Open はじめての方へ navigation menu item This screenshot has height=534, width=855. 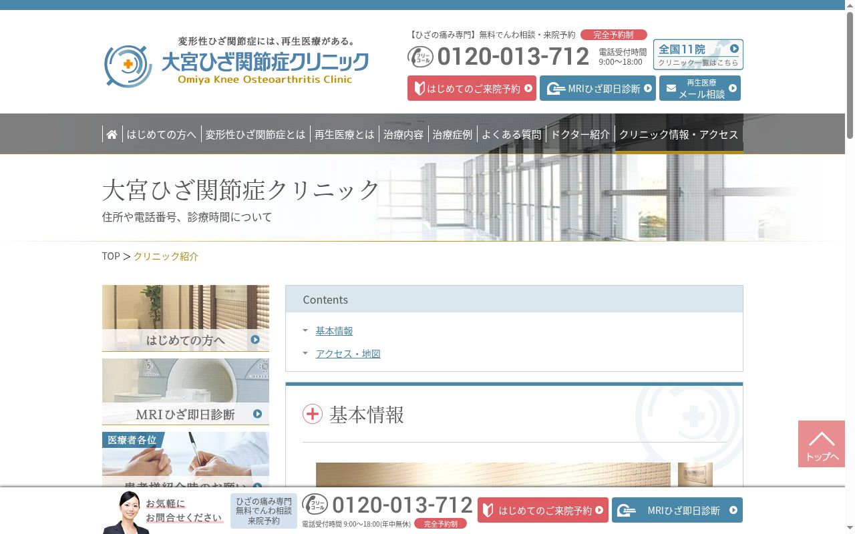162,134
